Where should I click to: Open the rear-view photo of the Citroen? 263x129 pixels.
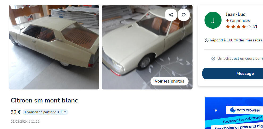(x=54, y=47)
